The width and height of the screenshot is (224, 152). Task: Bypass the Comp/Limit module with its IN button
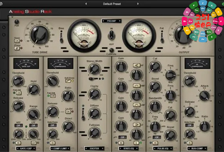[52, 143]
